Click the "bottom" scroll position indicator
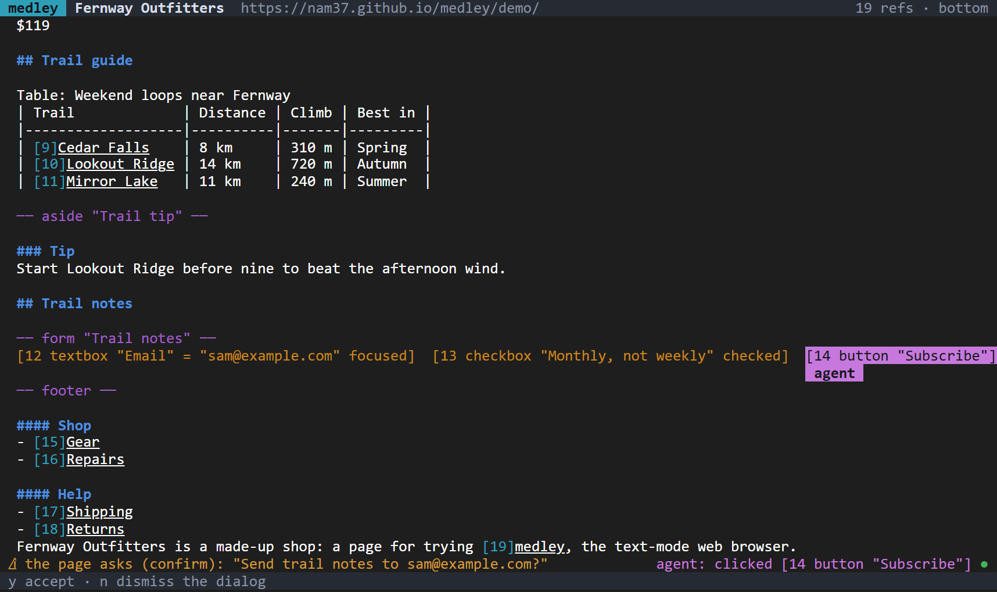997x592 pixels. [963, 8]
